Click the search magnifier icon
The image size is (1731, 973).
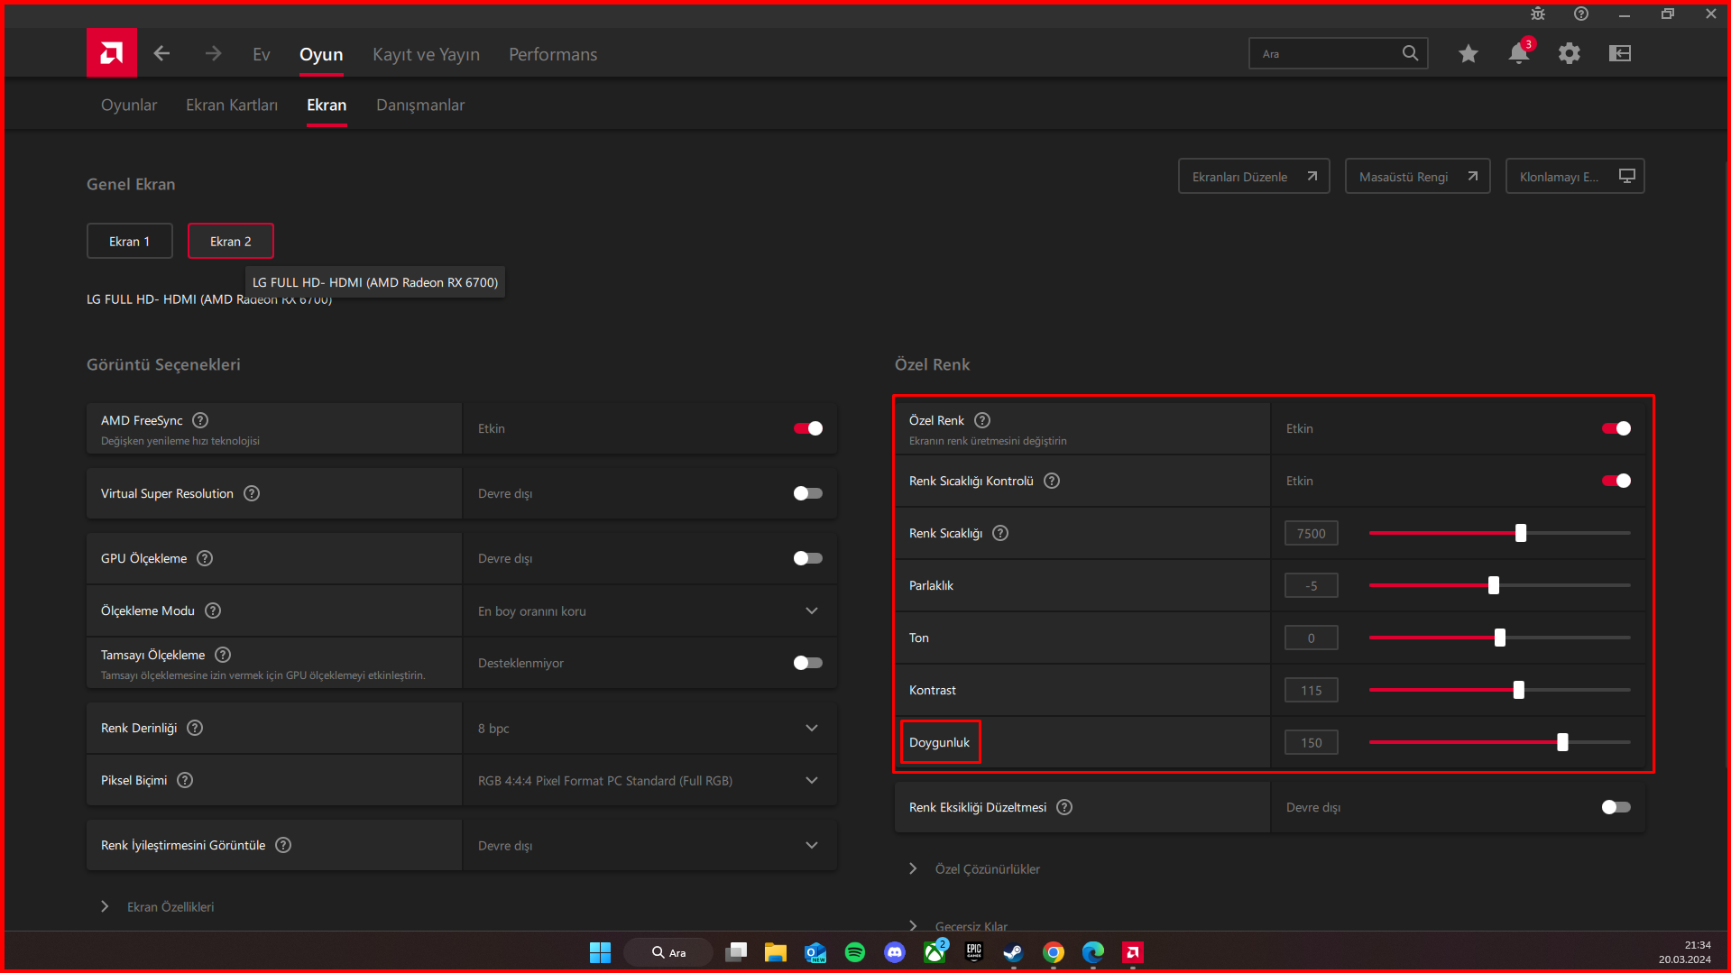pyautogui.click(x=1410, y=53)
